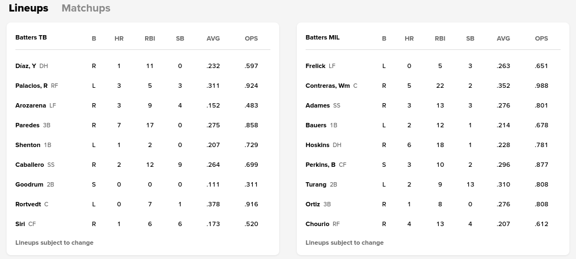Viewport: 576px width, 259px height.
Task: View Paredes player page
Action: (27, 125)
